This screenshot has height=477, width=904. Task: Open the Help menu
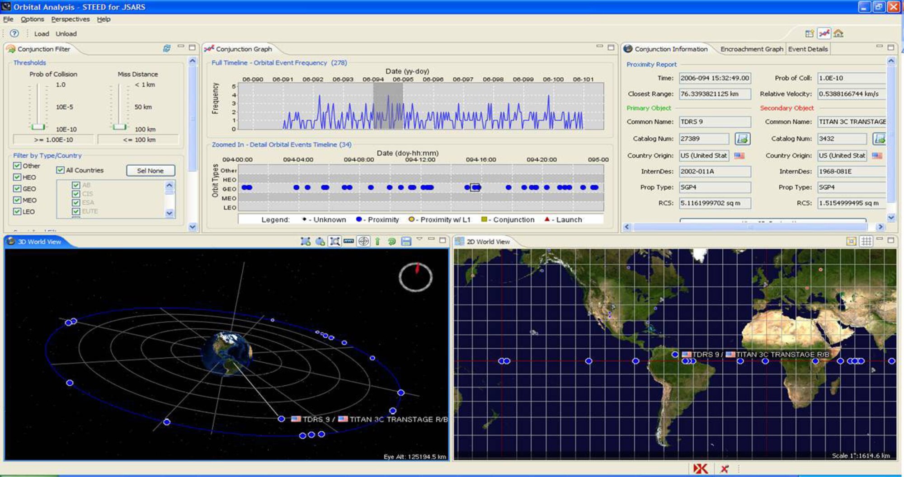click(x=104, y=19)
